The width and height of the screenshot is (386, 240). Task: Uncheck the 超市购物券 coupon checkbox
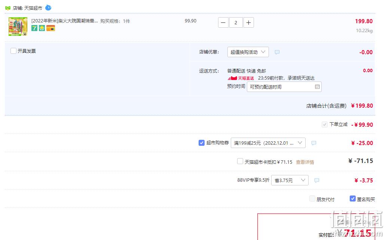click(201, 143)
